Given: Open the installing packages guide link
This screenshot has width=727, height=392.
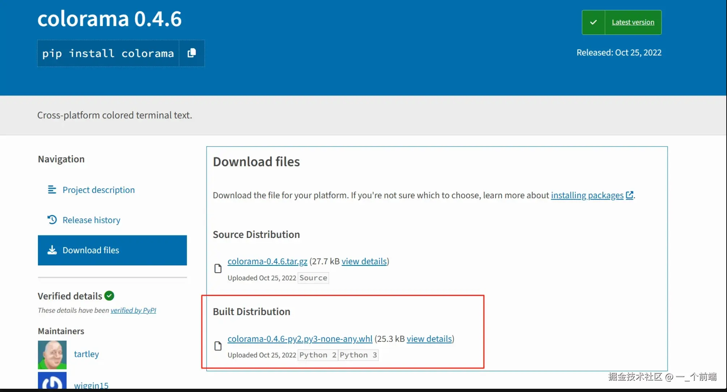Looking at the screenshot, I should [587, 195].
